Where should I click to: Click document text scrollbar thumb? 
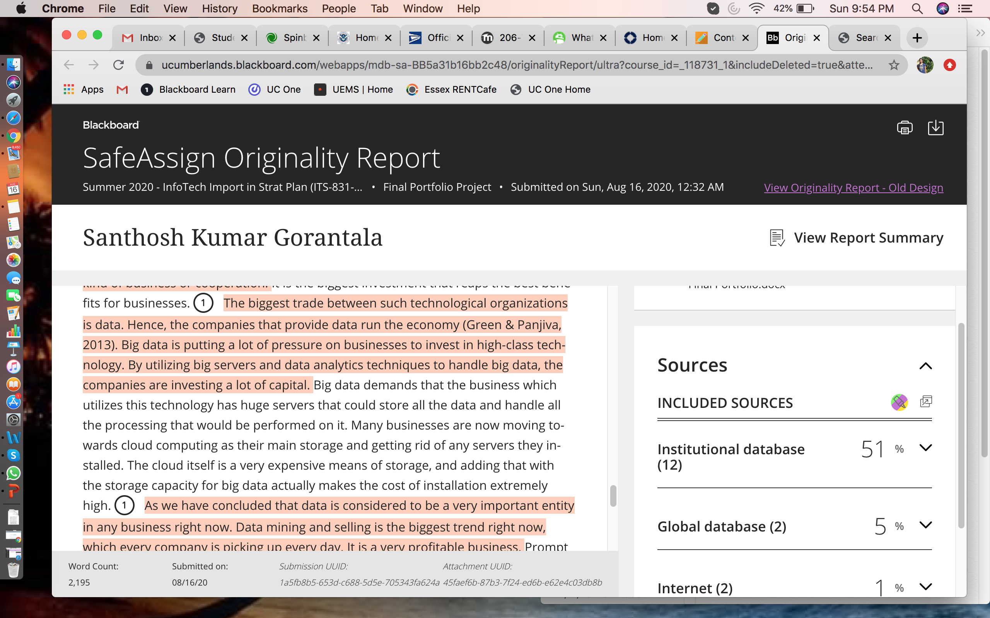[613, 496]
